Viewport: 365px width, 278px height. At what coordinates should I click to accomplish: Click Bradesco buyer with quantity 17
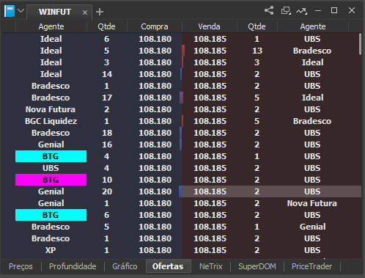[x=51, y=98]
